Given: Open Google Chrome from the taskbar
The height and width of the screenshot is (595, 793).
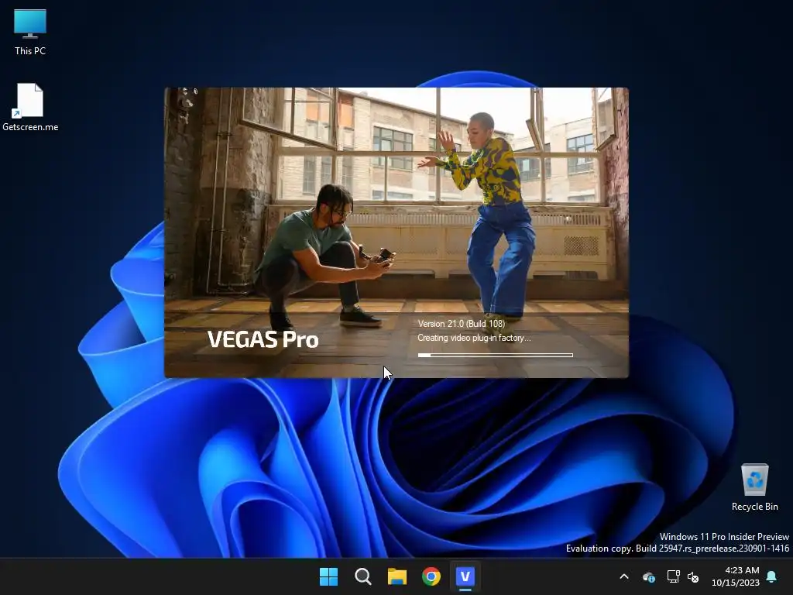Looking at the screenshot, I should [431, 576].
